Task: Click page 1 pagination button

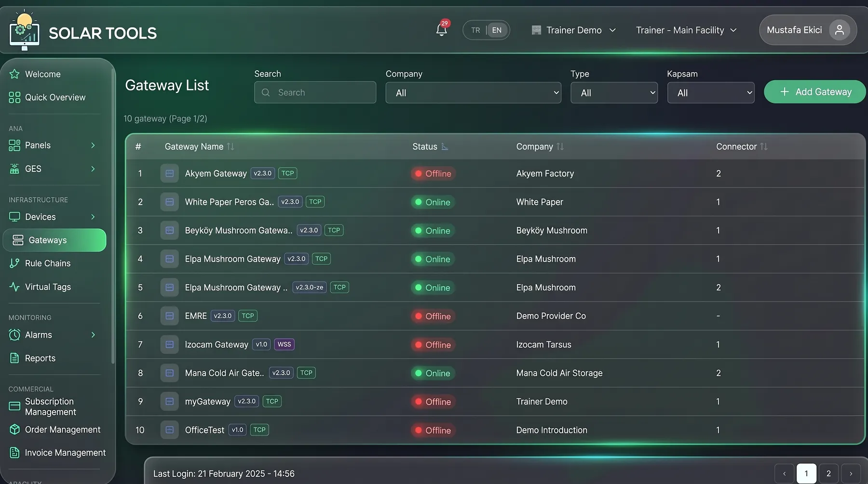Action: 806,473
